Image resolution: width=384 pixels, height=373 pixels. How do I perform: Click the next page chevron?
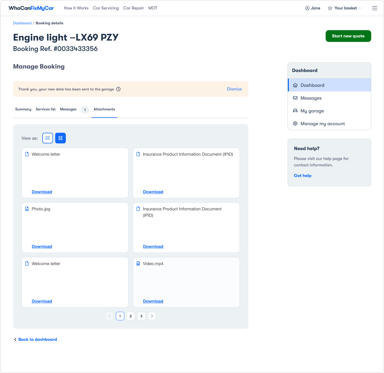(x=152, y=316)
